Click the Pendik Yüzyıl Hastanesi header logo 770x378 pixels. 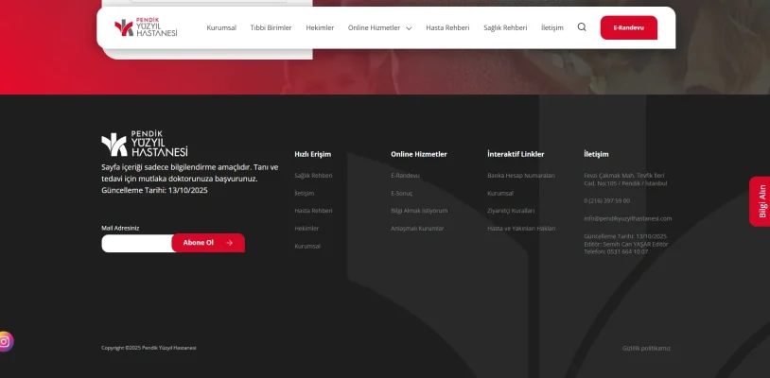pos(146,27)
